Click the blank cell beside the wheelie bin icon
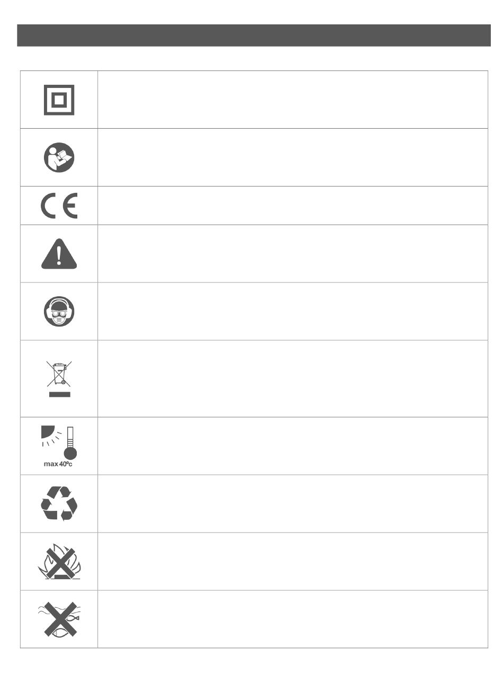503x700 pixels. coord(292,379)
